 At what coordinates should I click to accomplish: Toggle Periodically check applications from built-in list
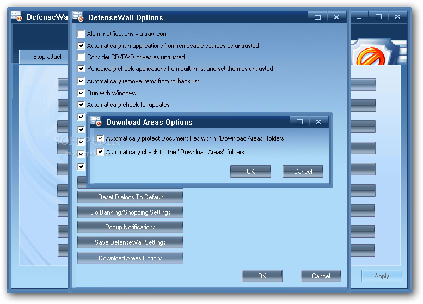[x=81, y=69]
